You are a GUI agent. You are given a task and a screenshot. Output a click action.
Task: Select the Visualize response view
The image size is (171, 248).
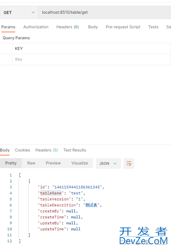coord(80,163)
